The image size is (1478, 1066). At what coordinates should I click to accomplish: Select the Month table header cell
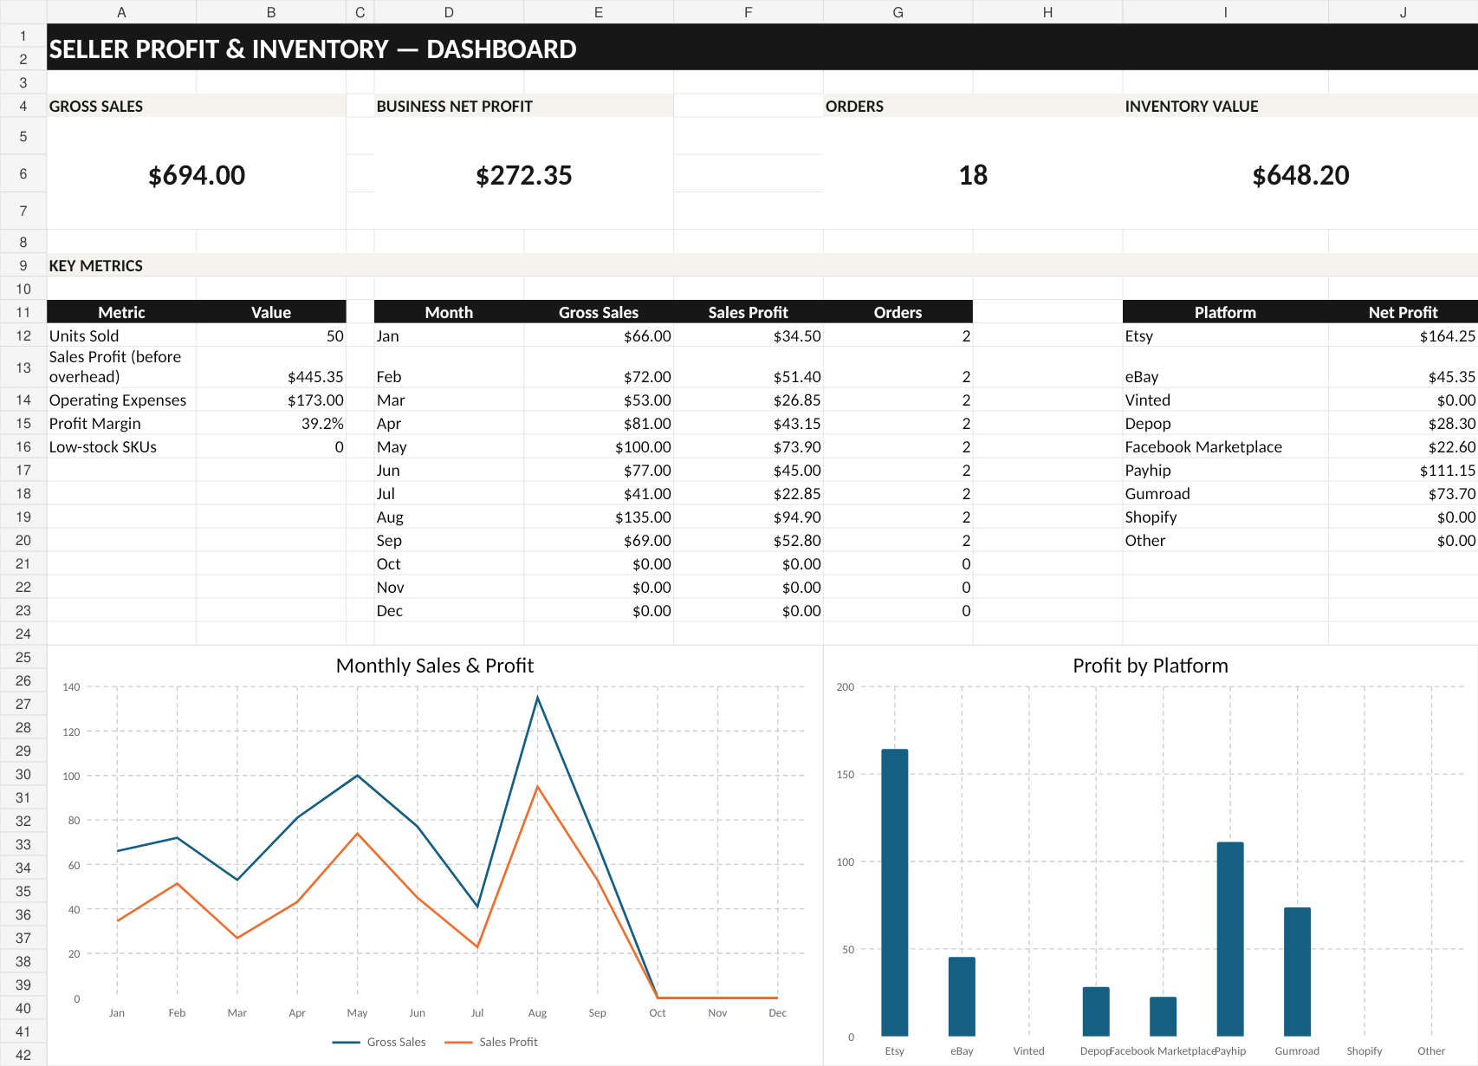coord(449,312)
